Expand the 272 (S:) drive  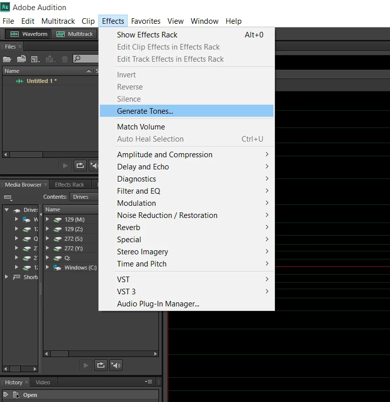click(47, 239)
